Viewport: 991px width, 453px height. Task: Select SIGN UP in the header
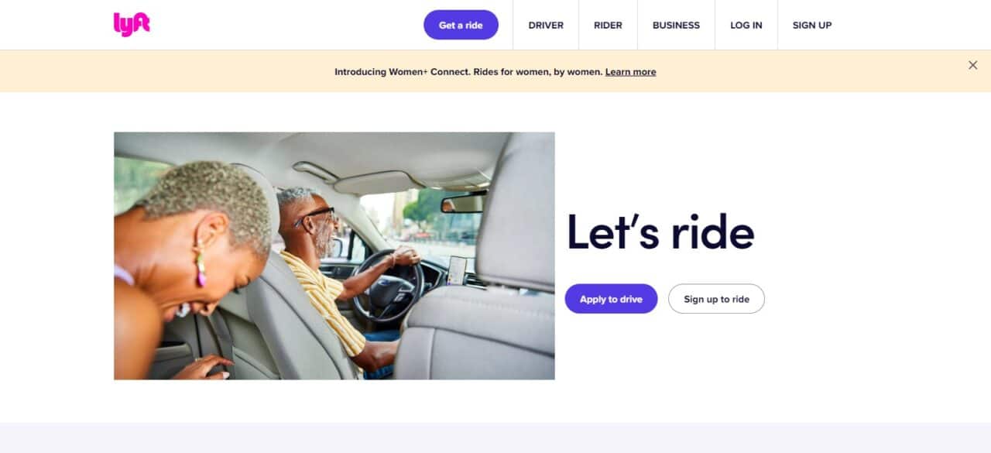coord(812,25)
